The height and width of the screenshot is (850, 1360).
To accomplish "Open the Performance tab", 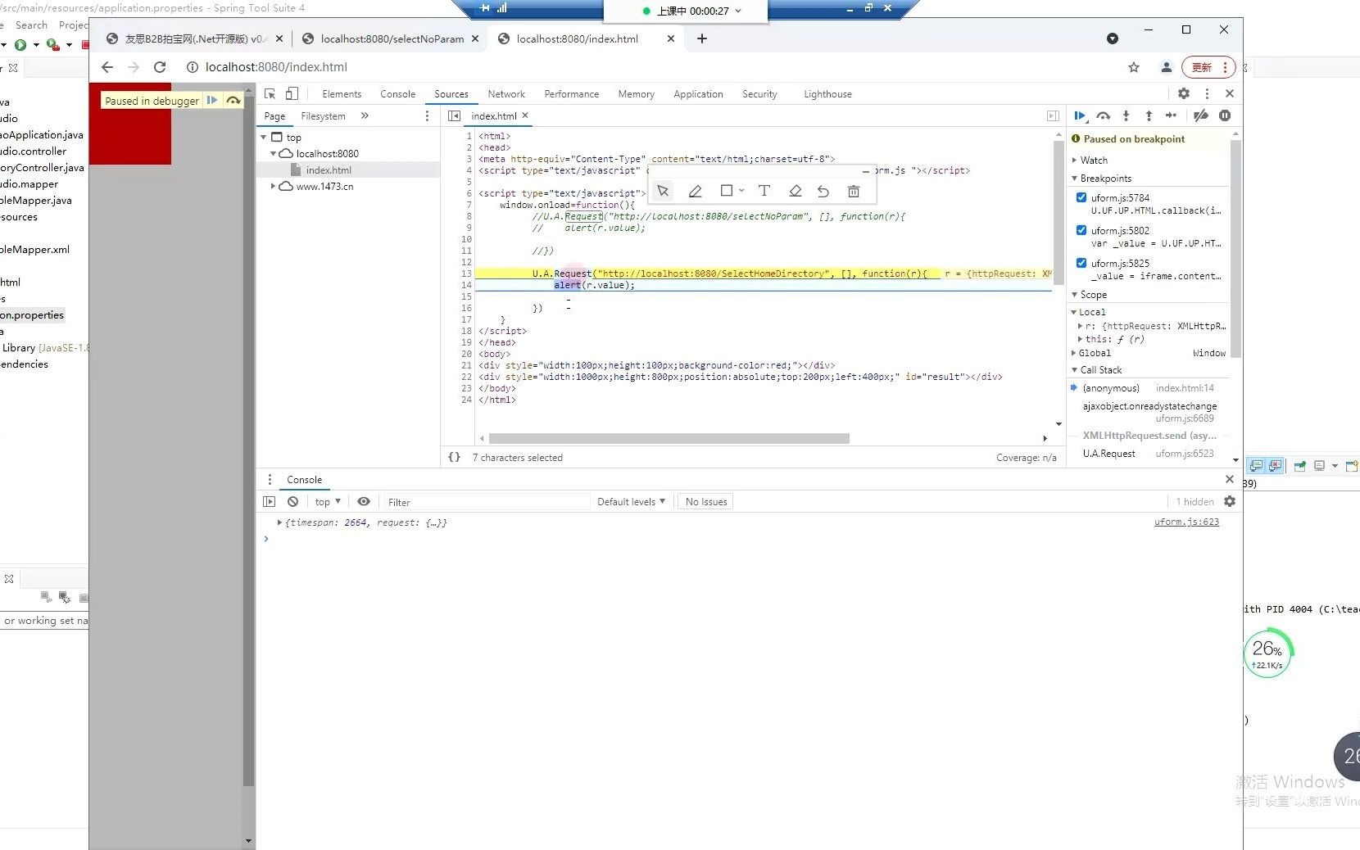I will coord(571,94).
